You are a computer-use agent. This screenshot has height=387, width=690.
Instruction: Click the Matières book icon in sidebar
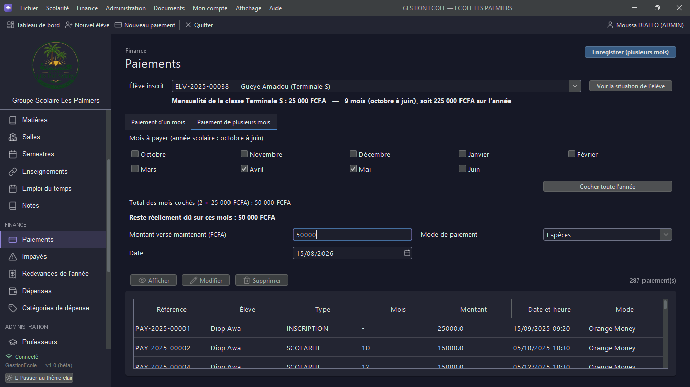pyautogui.click(x=13, y=120)
